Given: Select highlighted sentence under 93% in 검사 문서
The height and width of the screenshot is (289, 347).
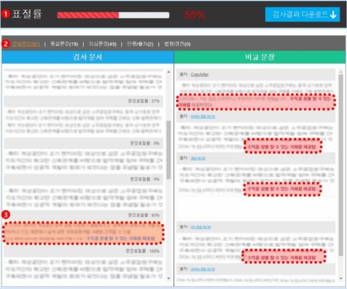Looking at the screenshot, I should click(83, 233).
